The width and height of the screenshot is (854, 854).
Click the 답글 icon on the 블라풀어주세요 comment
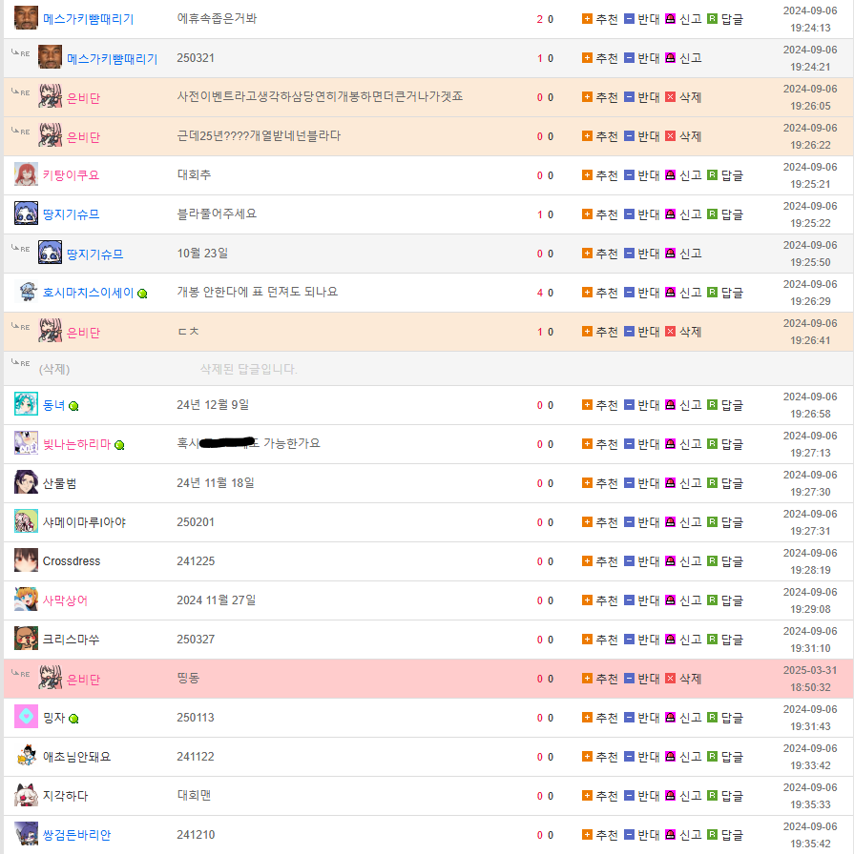point(712,214)
